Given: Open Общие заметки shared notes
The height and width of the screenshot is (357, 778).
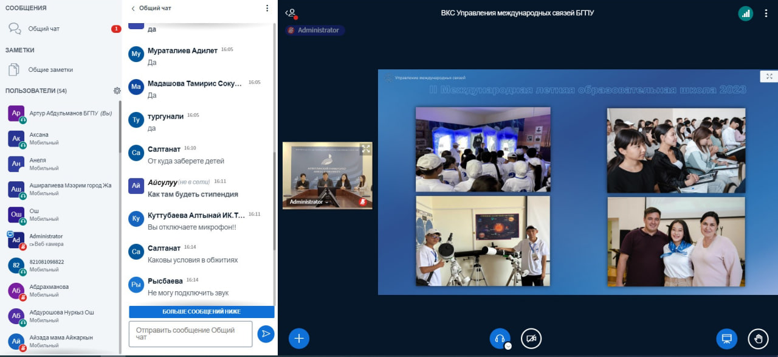Looking at the screenshot, I should coord(50,69).
